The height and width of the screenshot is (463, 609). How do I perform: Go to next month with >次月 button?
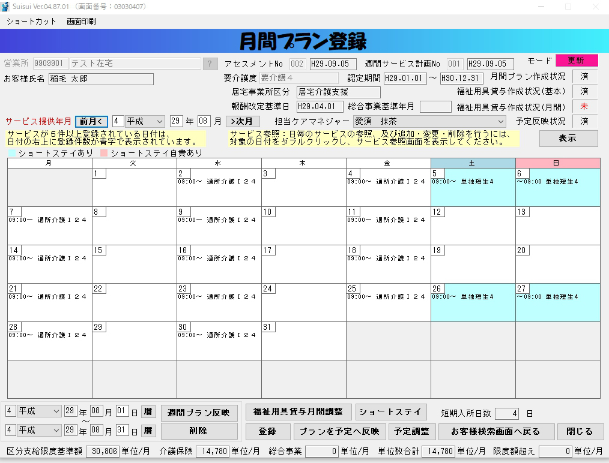point(243,121)
